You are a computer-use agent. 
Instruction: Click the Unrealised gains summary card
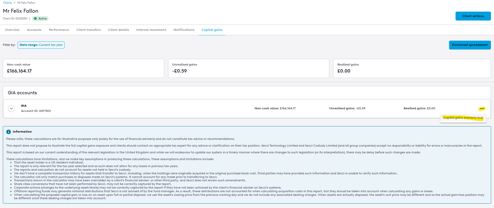coord(248,68)
